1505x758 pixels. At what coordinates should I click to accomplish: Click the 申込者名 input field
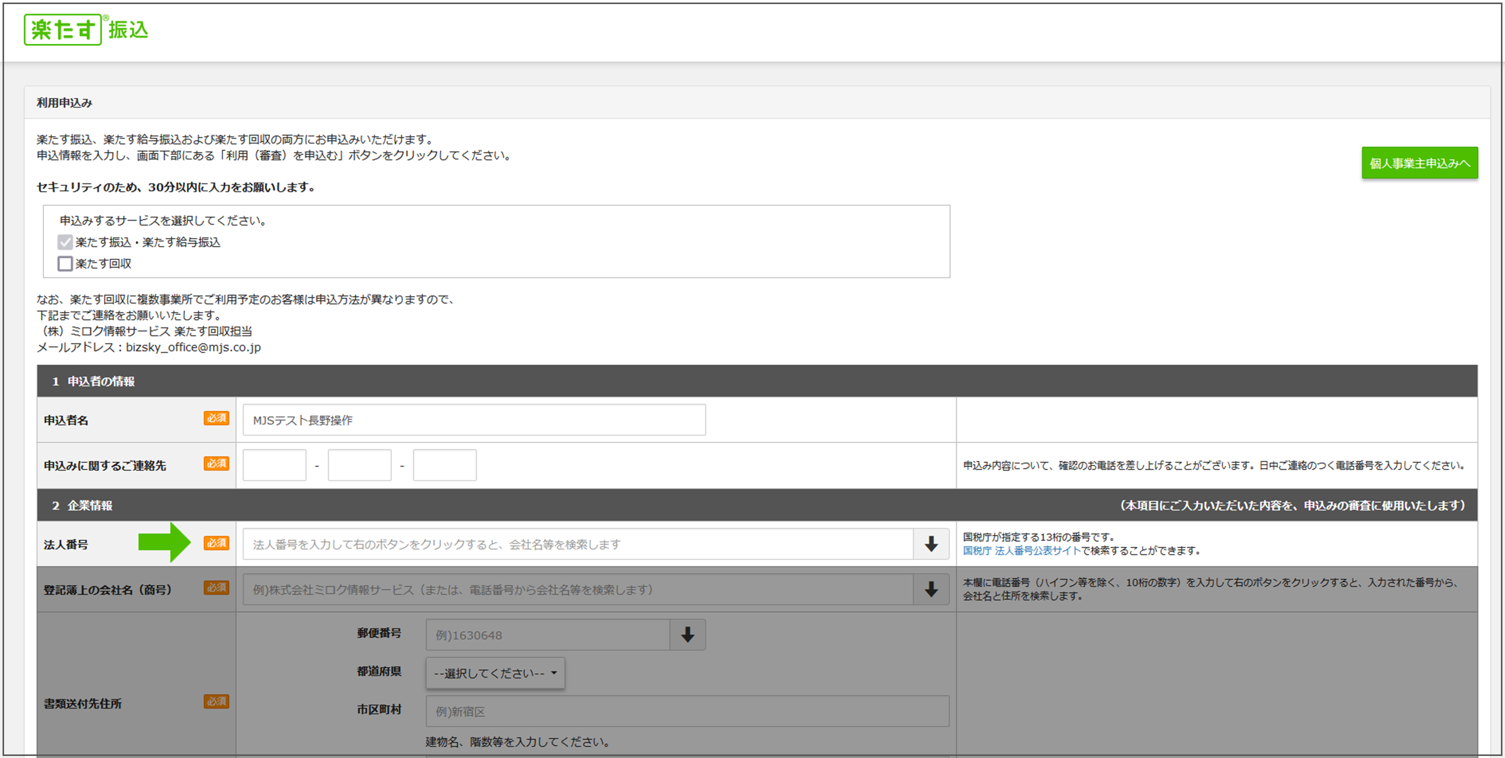(474, 420)
